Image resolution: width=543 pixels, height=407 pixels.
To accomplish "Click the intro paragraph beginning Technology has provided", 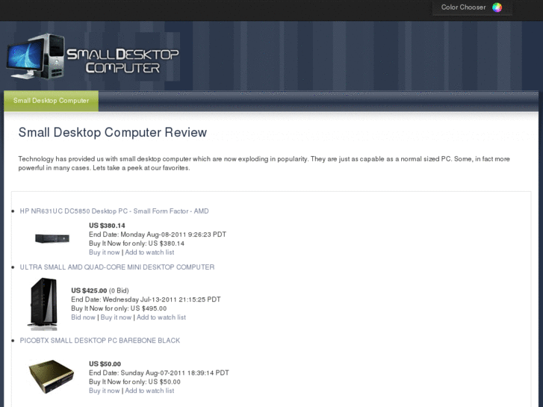I will coord(264,164).
